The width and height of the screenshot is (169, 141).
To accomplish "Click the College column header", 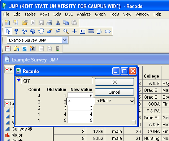I will click(151, 76).
